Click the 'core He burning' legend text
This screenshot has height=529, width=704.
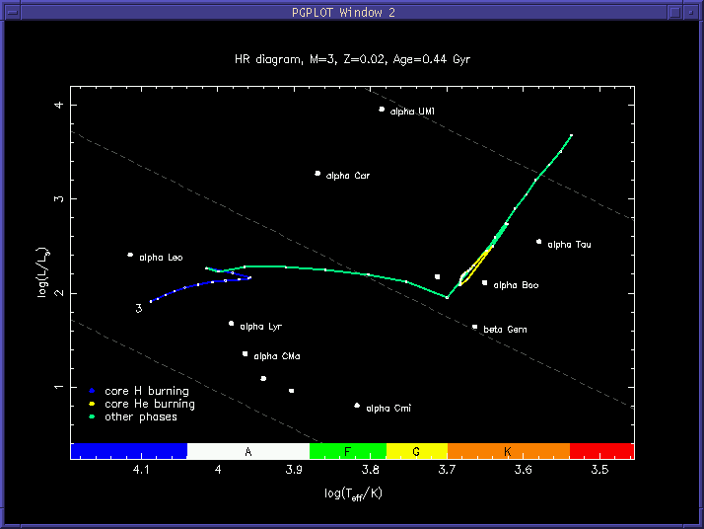150,404
